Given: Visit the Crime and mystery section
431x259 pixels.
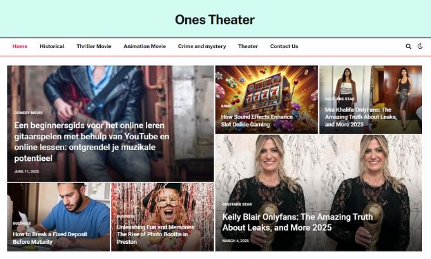Looking at the screenshot, I should [x=202, y=46].
